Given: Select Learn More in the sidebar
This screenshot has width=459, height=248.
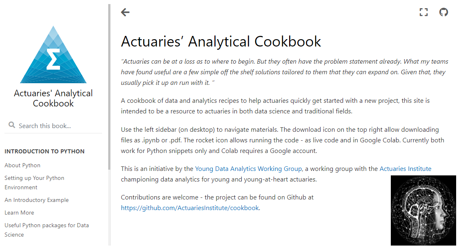Looking at the screenshot, I should (x=19, y=213).
